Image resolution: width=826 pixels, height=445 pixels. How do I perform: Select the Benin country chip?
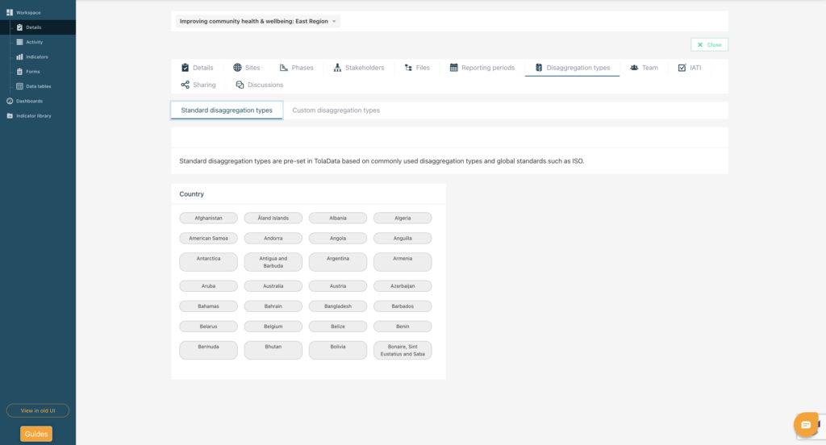(x=403, y=326)
